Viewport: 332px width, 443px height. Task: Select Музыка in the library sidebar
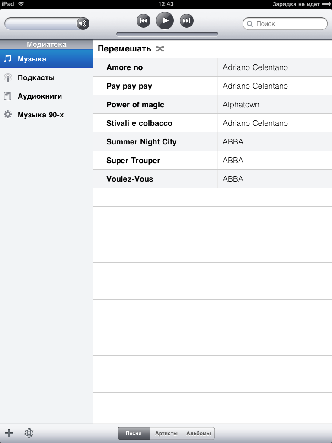(47, 59)
